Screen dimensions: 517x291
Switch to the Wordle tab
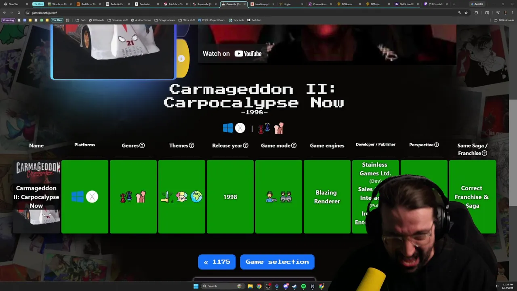pyautogui.click(x=59, y=4)
